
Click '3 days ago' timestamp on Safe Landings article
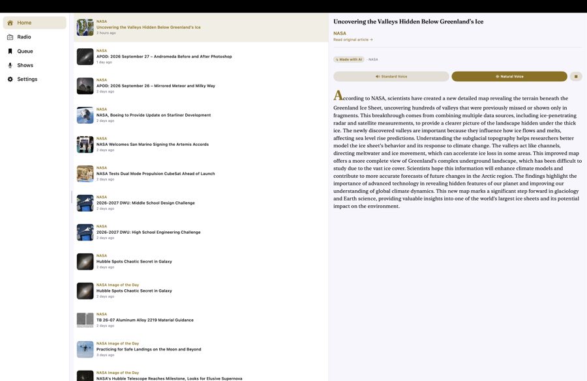click(x=105, y=355)
